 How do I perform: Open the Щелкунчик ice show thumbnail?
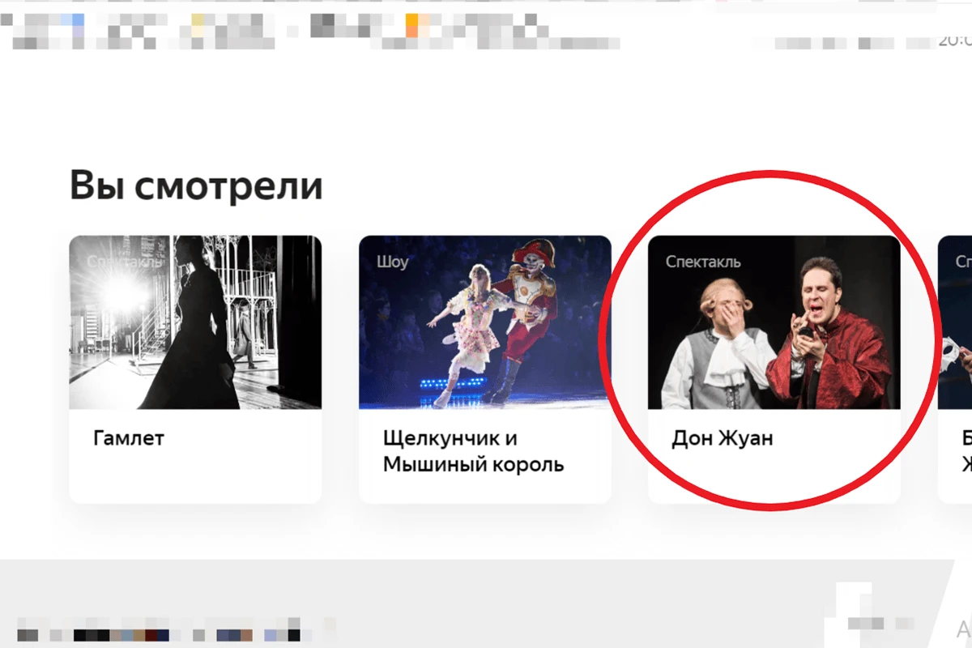pyautogui.click(x=484, y=322)
